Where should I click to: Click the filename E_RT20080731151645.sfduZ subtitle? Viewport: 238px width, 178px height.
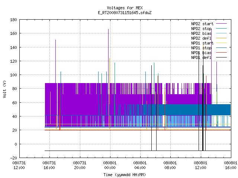(125, 13)
